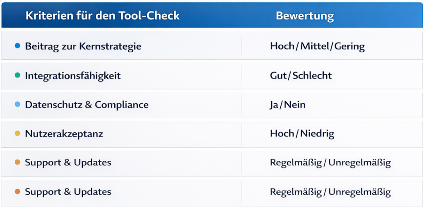The width and height of the screenshot is (424, 208).
Task: Select the "Gut/Schlecht" rating cell
Action: coord(301,76)
